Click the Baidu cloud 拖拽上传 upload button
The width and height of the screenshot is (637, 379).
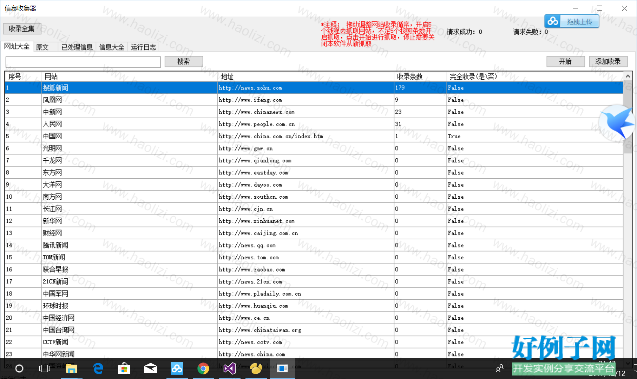[x=572, y=21]
